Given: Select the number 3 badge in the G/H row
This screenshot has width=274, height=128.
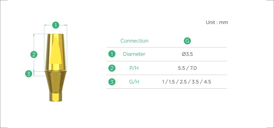Looking at the screenshot, I should point(112,82).
